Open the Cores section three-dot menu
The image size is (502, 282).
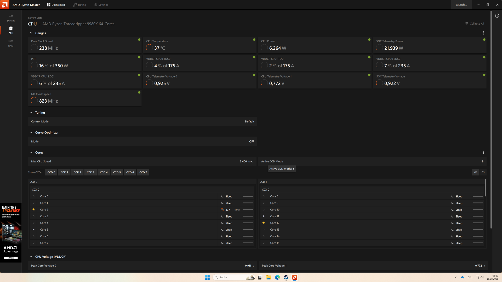click(483, 152)
